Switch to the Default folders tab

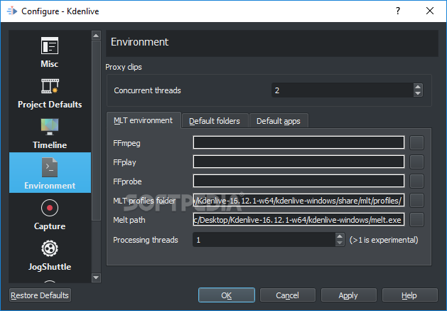point(215,121)
